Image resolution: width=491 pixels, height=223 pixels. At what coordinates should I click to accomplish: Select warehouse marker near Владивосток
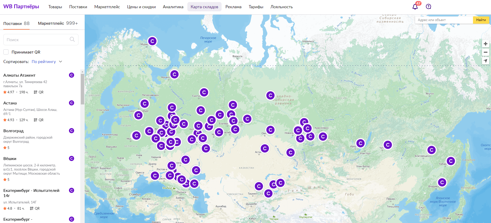tap(442, 183)
